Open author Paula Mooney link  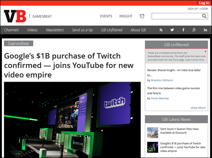(x=160, y=98)
